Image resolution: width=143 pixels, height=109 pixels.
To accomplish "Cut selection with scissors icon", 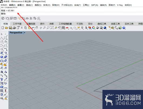I will [x=22, y=28].
